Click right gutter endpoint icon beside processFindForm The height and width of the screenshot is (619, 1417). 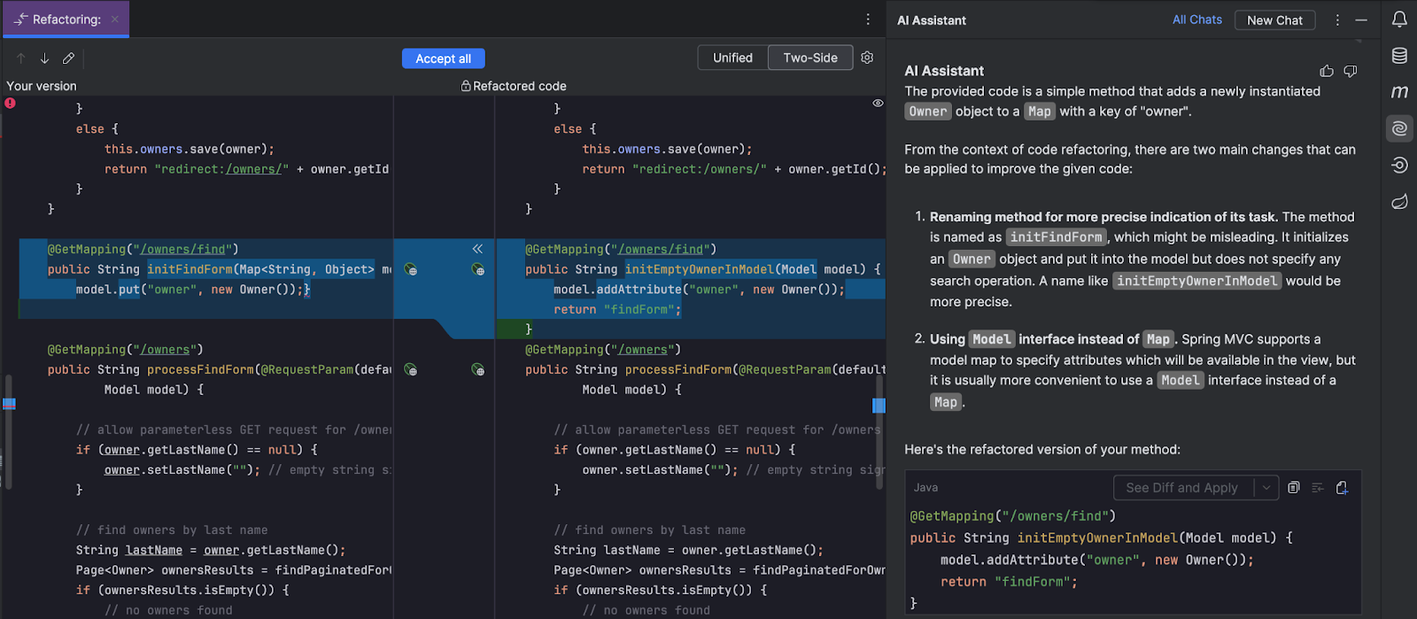tap(478, 369)
